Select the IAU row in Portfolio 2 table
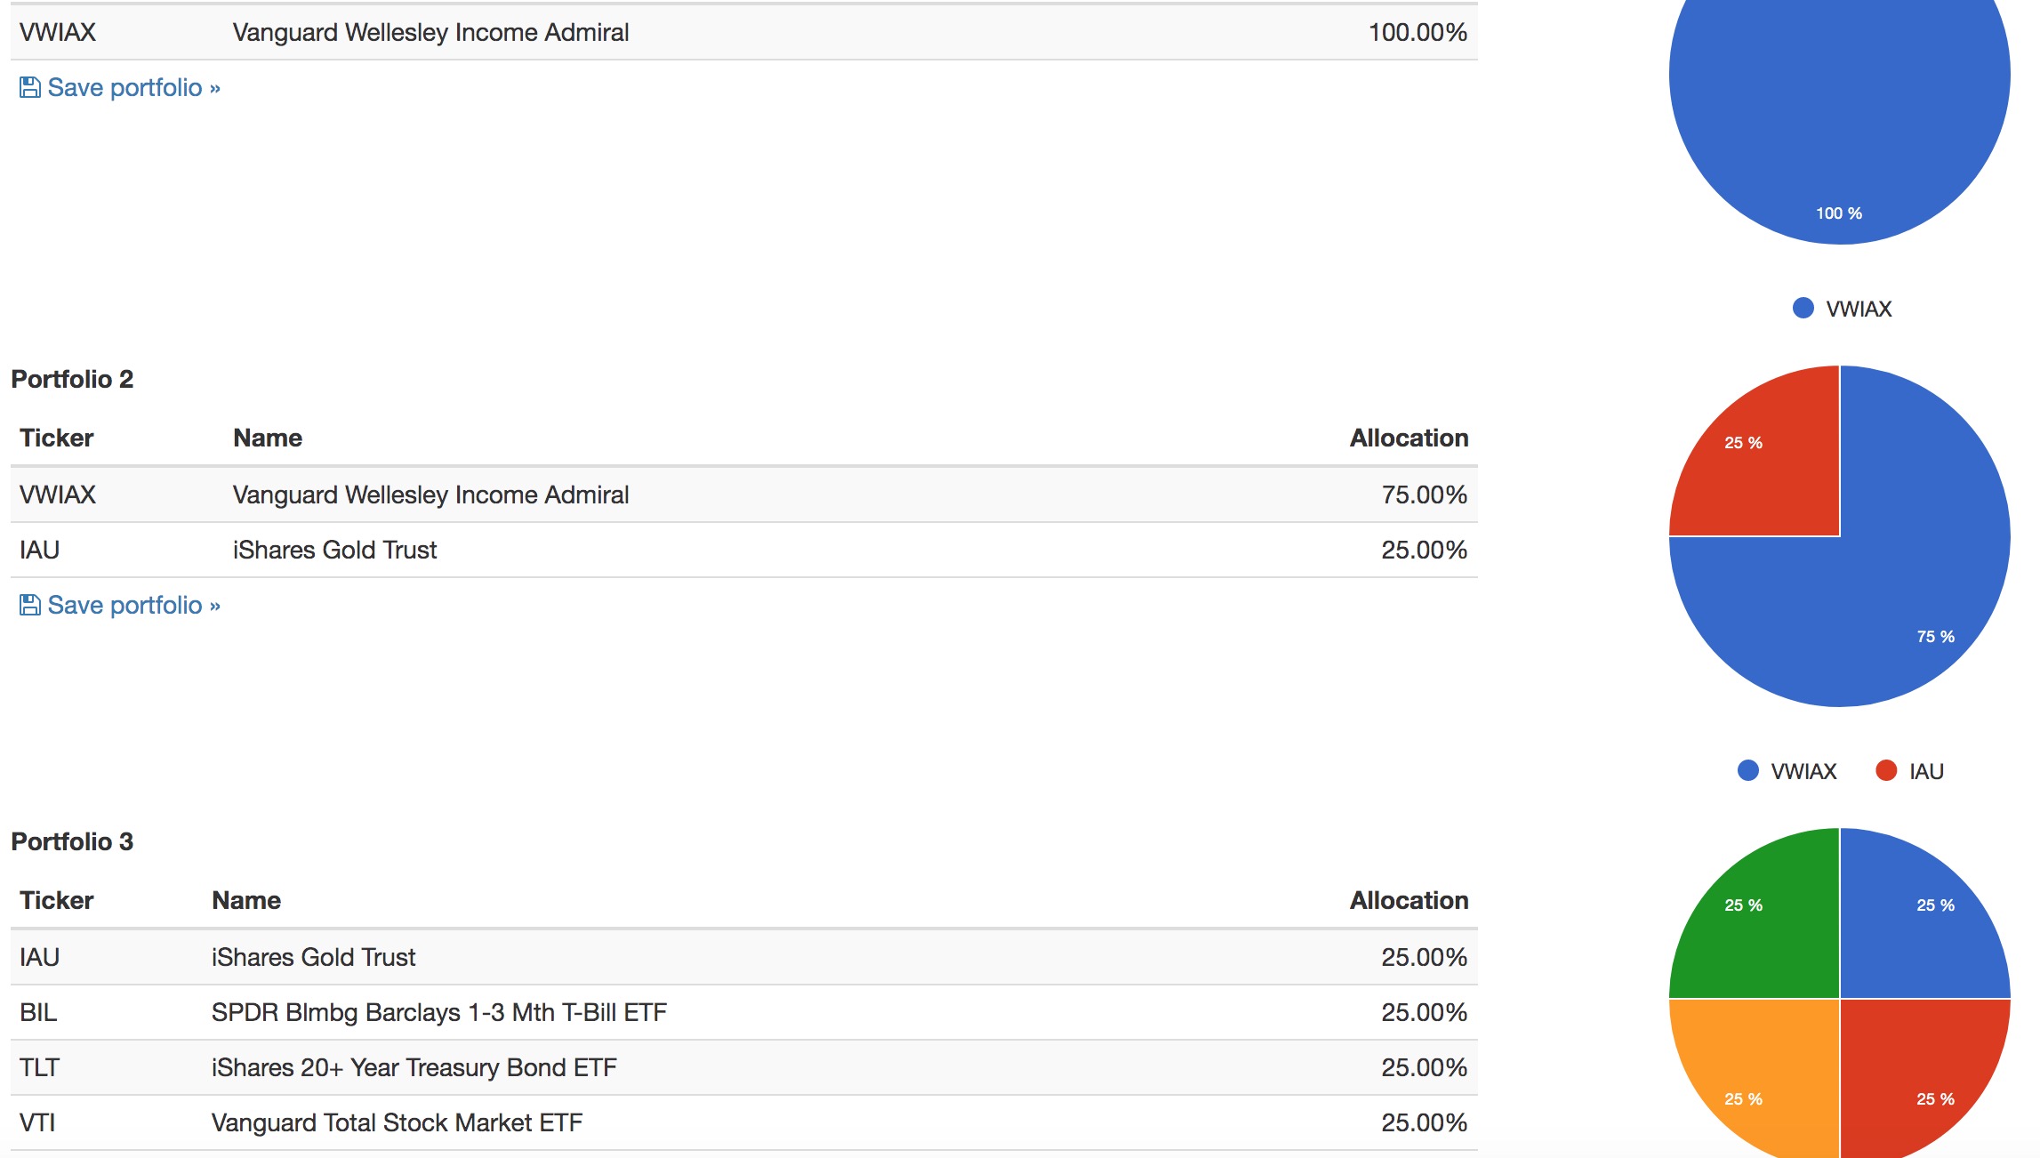2040x1158 pixels. (x=744, y=550)
